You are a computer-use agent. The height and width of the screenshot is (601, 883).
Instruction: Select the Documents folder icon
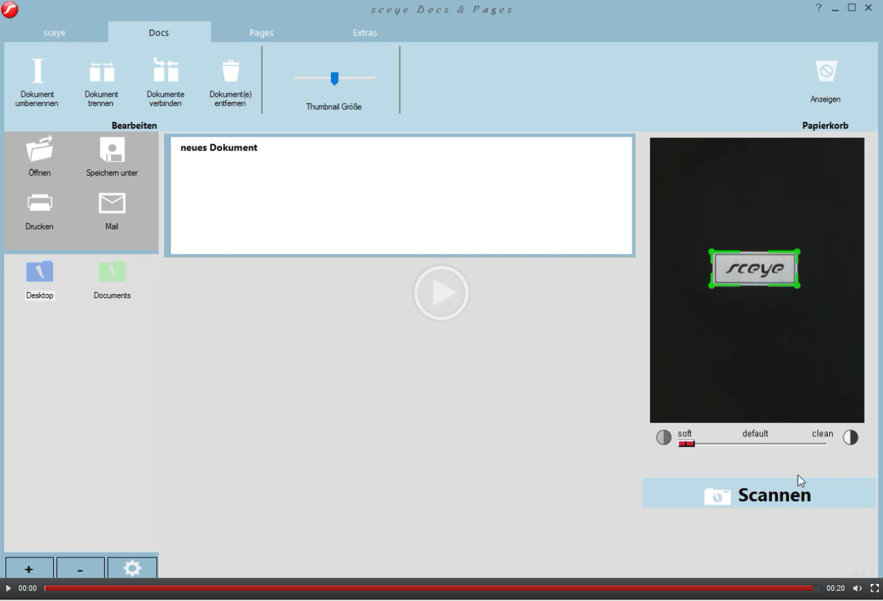[x=112, y=272]
